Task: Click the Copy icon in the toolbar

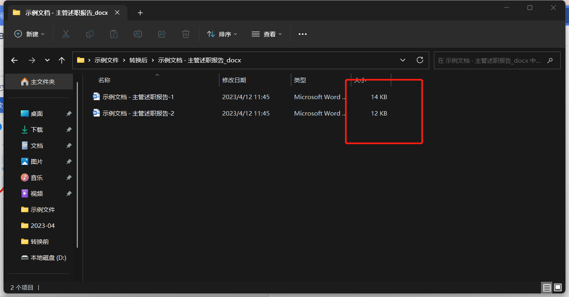Action: coord(90,34)
